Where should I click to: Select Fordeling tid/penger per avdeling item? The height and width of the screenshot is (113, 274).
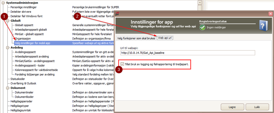point(35,74)
